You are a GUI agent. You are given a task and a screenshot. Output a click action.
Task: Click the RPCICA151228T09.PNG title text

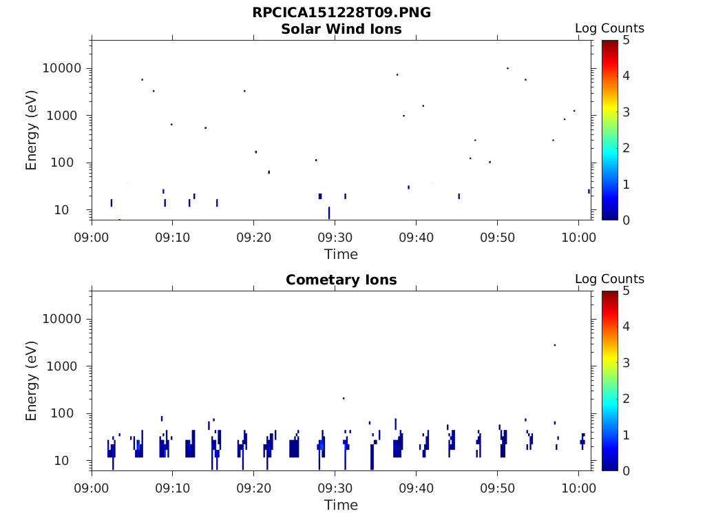341,12
